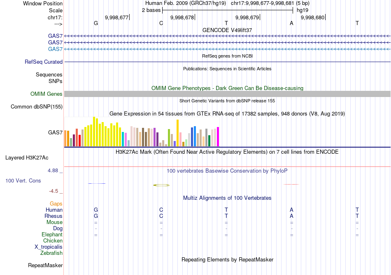This screenshot has height=275, width=391.
Task: Open the GENCODE V49lift37 track title
Action: point(227,30)
